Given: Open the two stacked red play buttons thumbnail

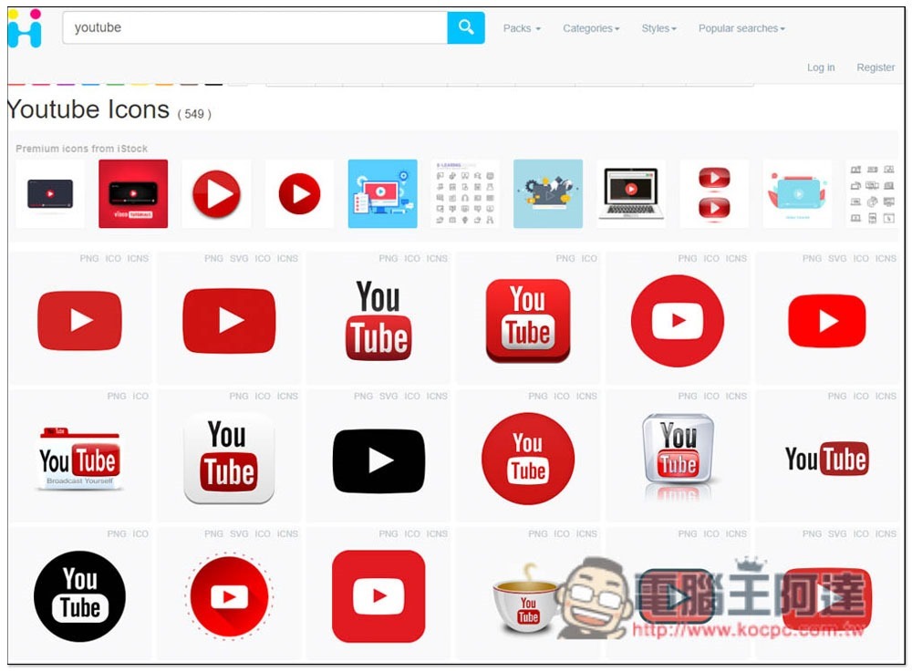Looking at the screenshot, I should (714, 194).
